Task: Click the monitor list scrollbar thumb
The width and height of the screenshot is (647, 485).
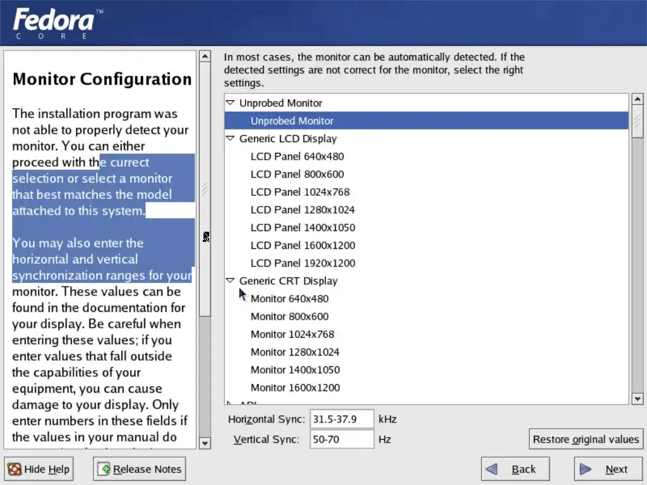Action: [x=638, y=121]
